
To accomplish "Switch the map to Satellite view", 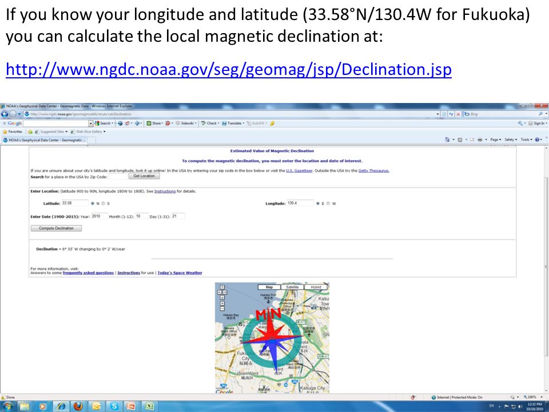I will pyautogui.click(x=292, y=287).
